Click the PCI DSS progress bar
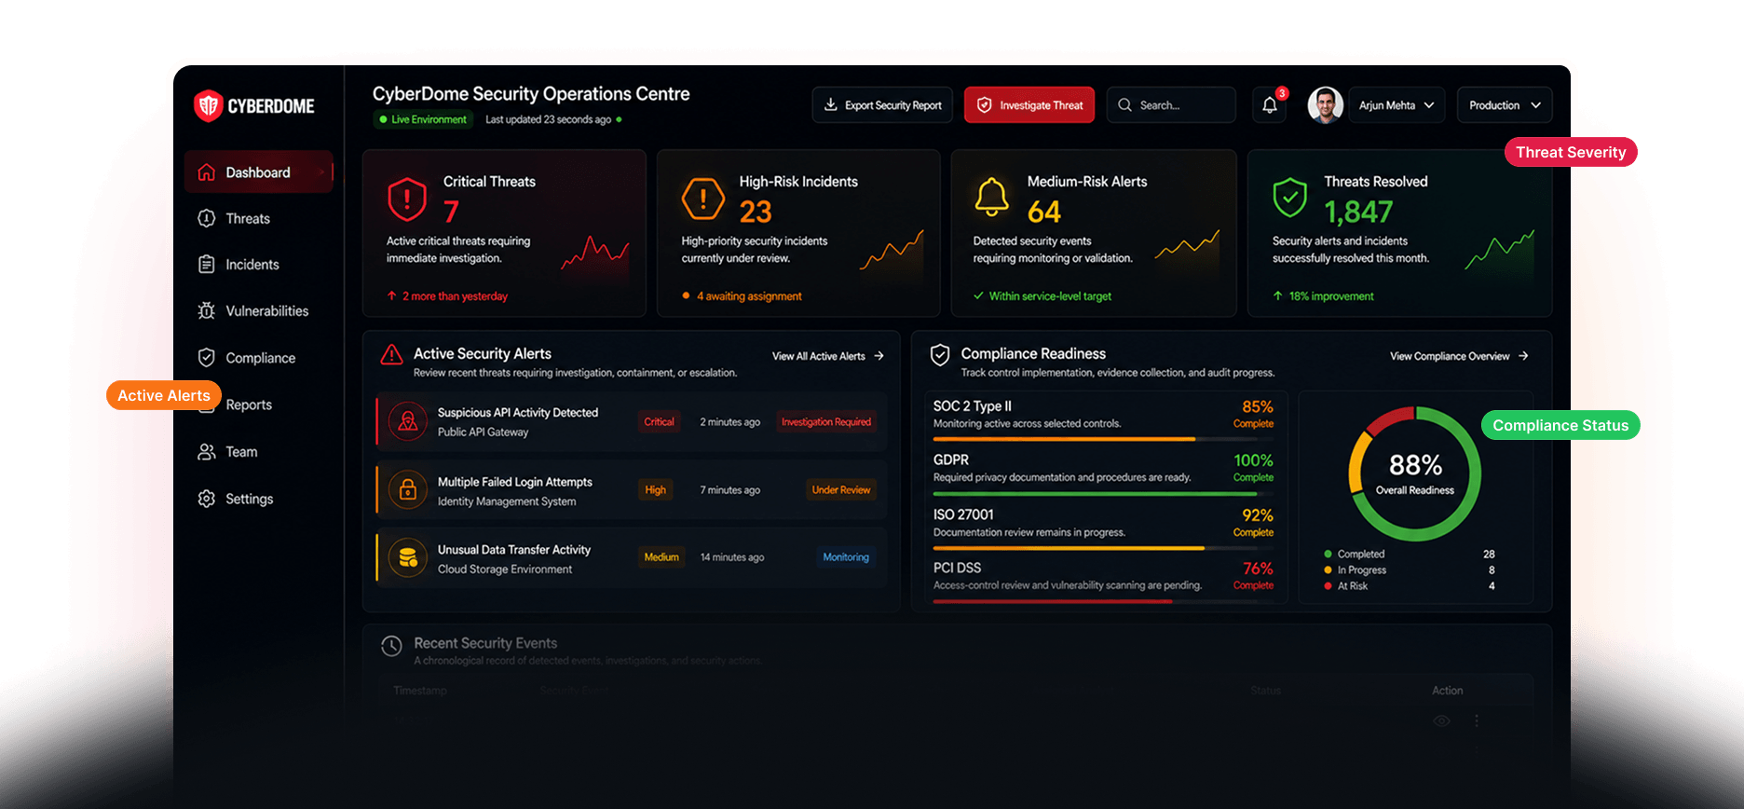Viewport: 1744px width, 809px height. (x=1104, y=601)
